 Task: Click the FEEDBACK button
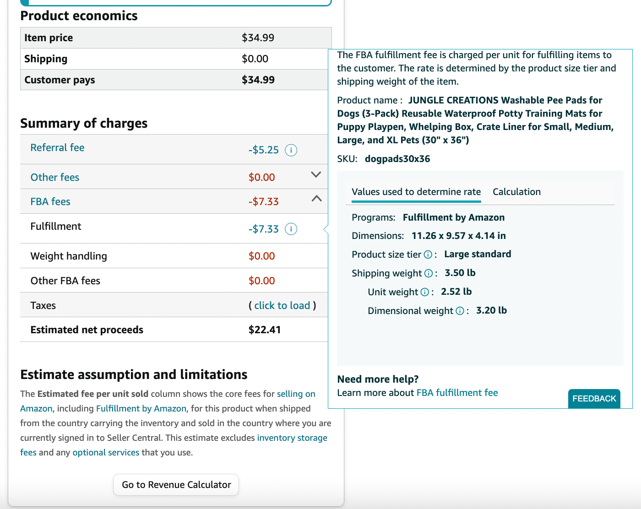pos(594,398)
